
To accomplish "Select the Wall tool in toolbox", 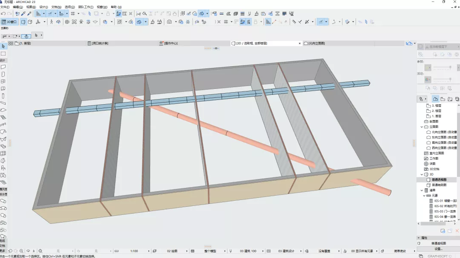I will 3,67.
